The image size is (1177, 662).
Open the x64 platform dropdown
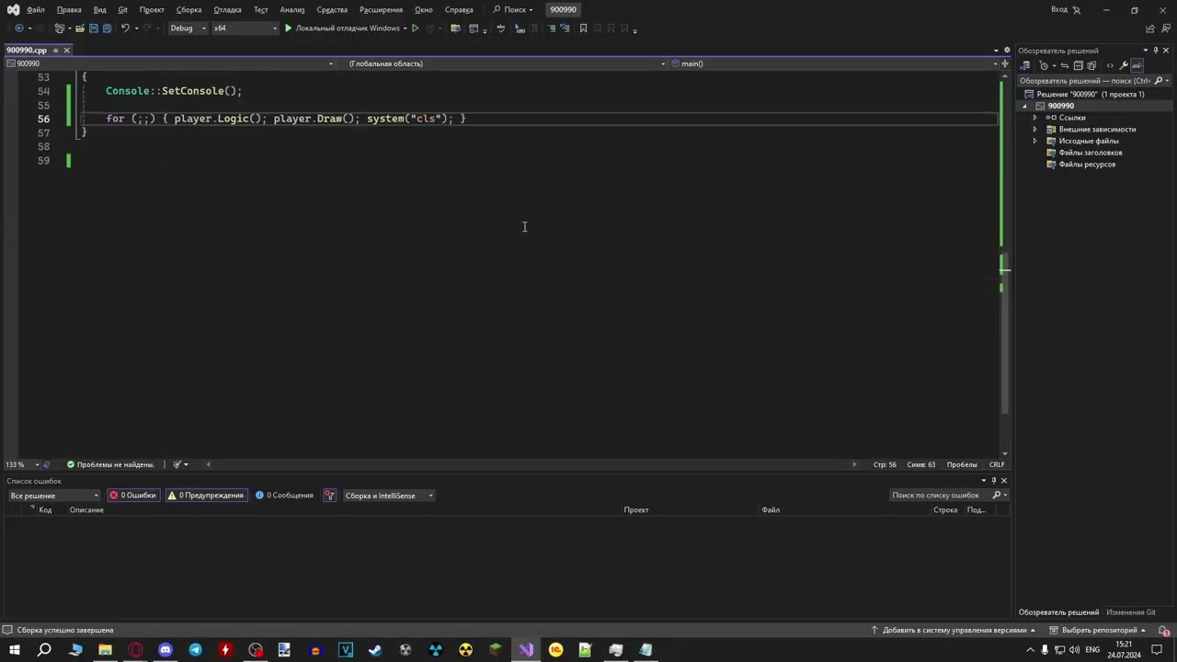click(245, 29)
